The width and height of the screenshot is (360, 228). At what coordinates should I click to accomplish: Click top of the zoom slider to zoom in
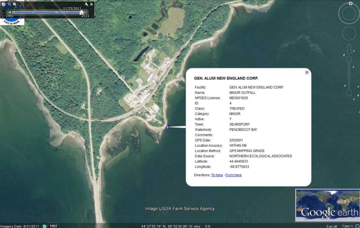(x=349, y=59)
